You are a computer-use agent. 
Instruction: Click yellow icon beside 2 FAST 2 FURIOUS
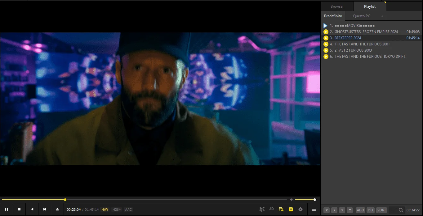point(326,50)
